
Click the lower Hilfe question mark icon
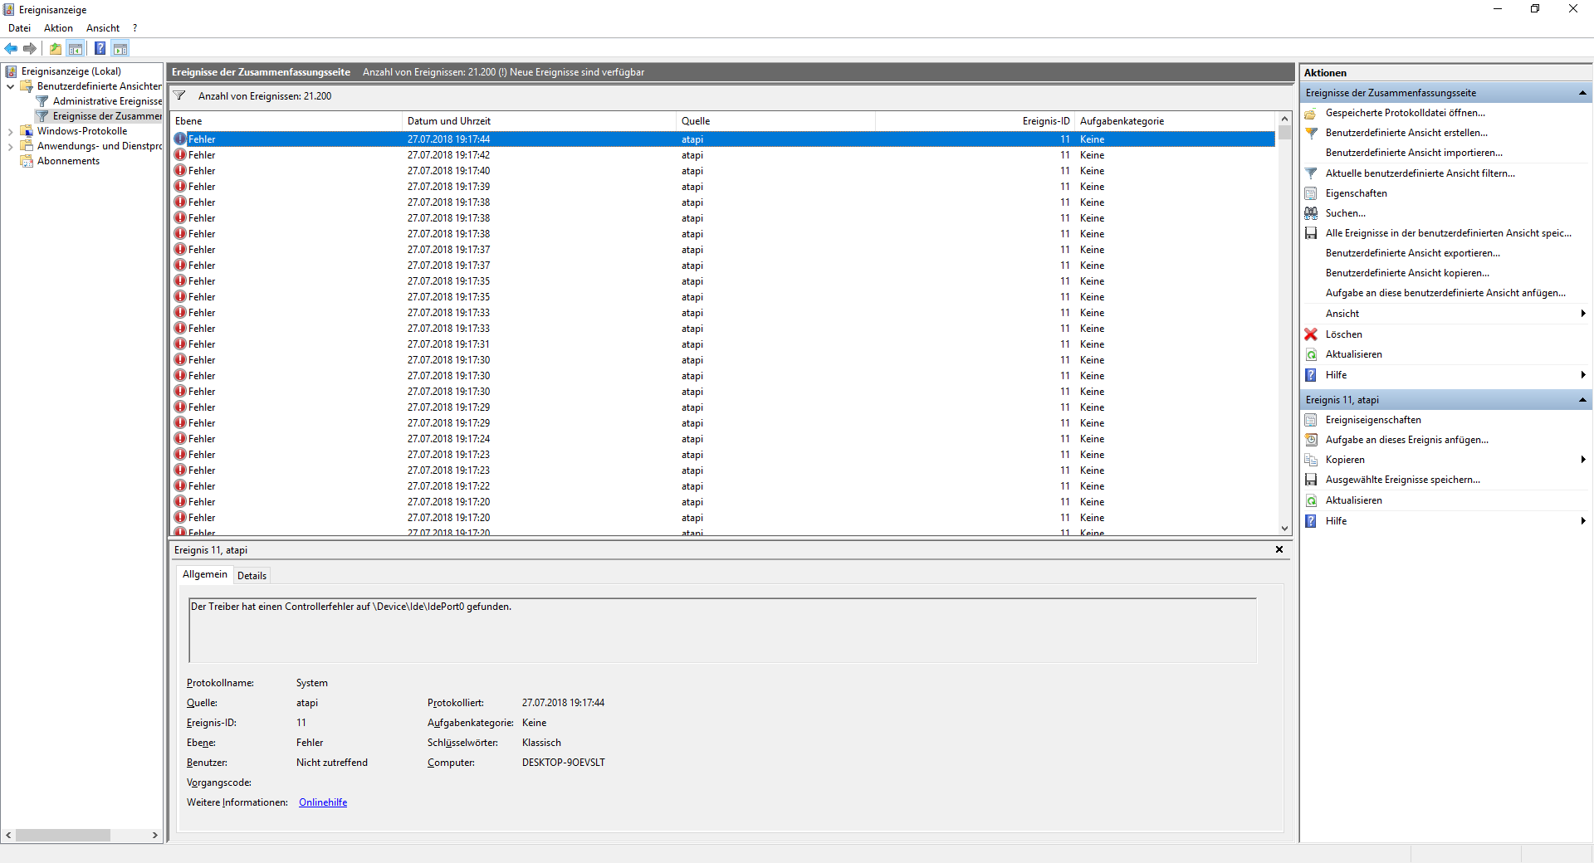point(1311,521)
